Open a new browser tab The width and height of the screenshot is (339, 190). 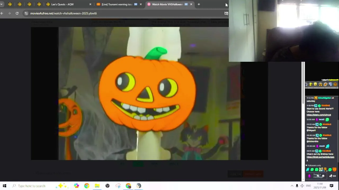199,4
